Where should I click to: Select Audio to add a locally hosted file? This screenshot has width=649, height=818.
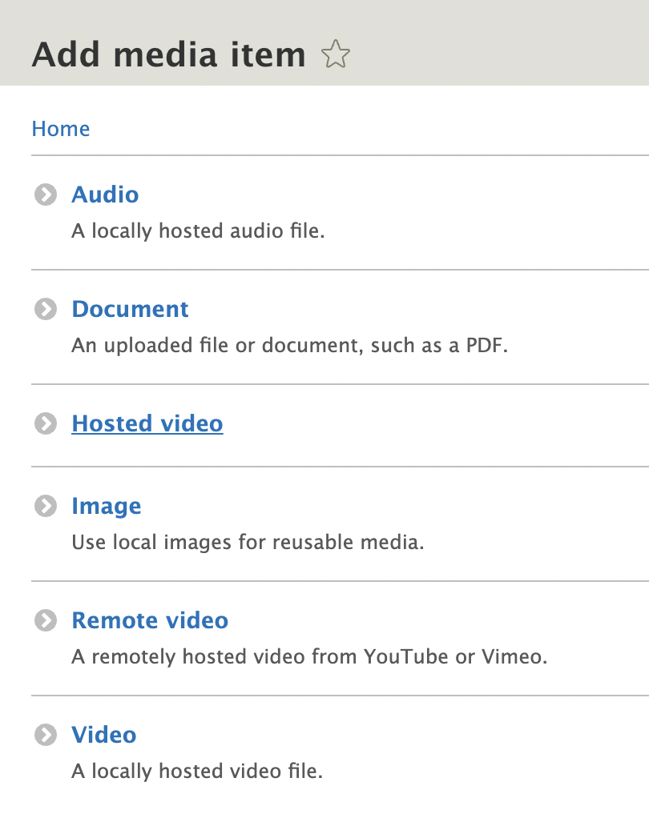point(105,194)
